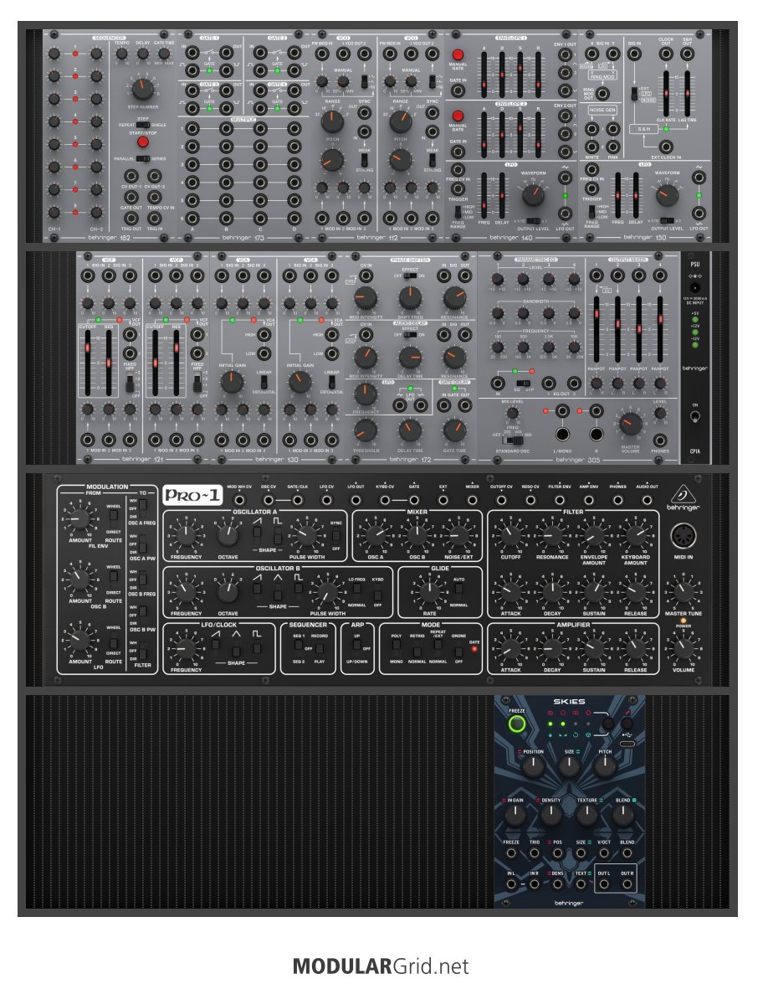Toggle ARP UP / UP-DOWN switch
Screen dimensions: 763x984
tap(356, 648)
